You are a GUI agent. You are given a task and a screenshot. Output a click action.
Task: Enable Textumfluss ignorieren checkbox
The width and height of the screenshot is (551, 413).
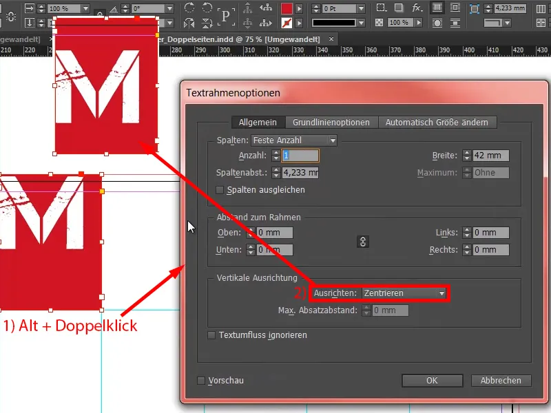211,335
